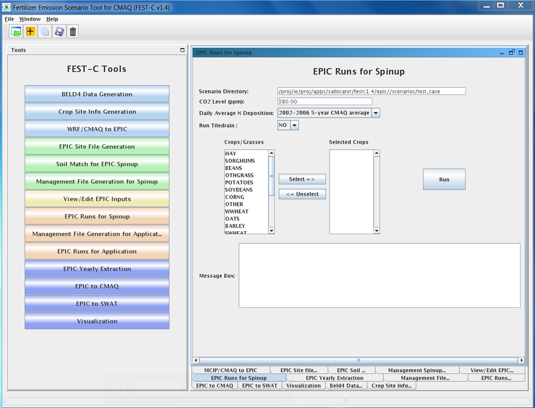The width and height of the screenshot is (535, 408).
Task: Click the Visualization tool button
Action: click(x=97, y=321)
